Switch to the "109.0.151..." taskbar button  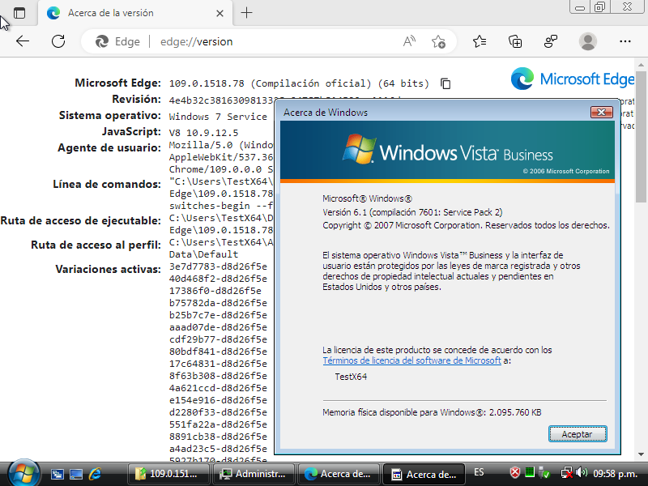click(168, 474)
